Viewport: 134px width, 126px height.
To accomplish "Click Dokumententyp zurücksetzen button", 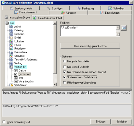I will tap(90, 46).
